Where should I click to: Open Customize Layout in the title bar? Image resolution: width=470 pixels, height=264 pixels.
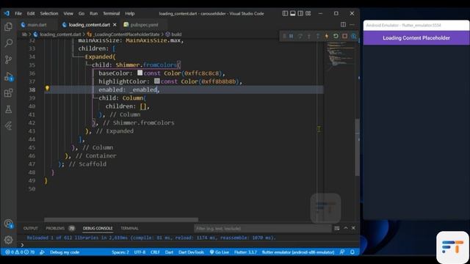click(x=308, y=13)
